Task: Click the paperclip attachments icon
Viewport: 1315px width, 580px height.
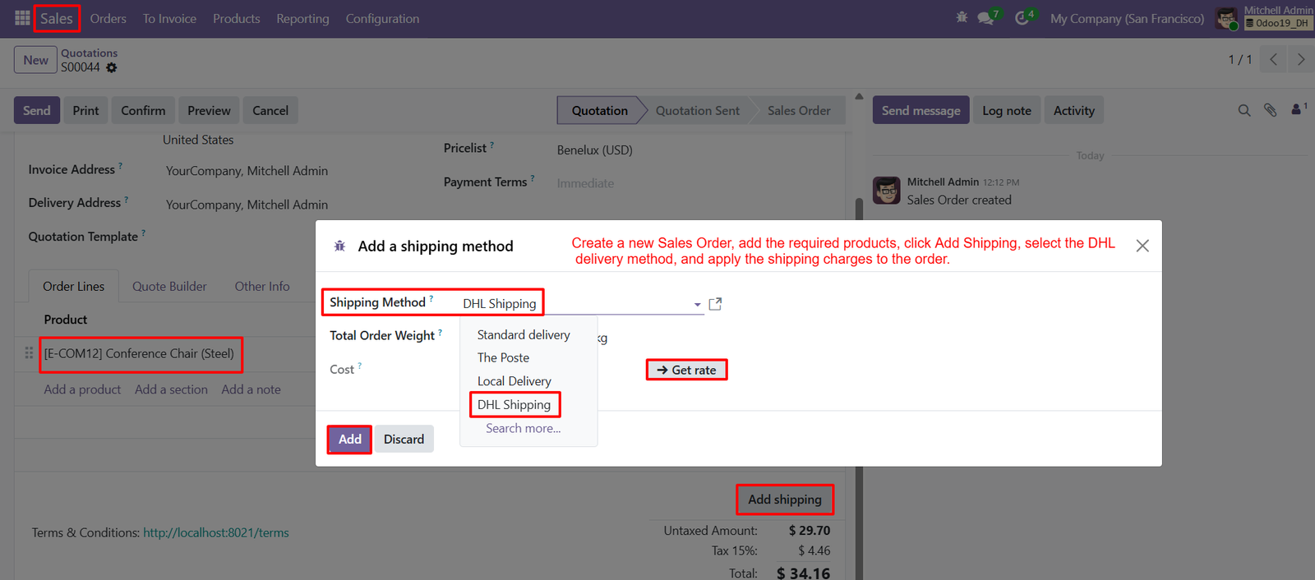Action: [x=1271, y=110]
